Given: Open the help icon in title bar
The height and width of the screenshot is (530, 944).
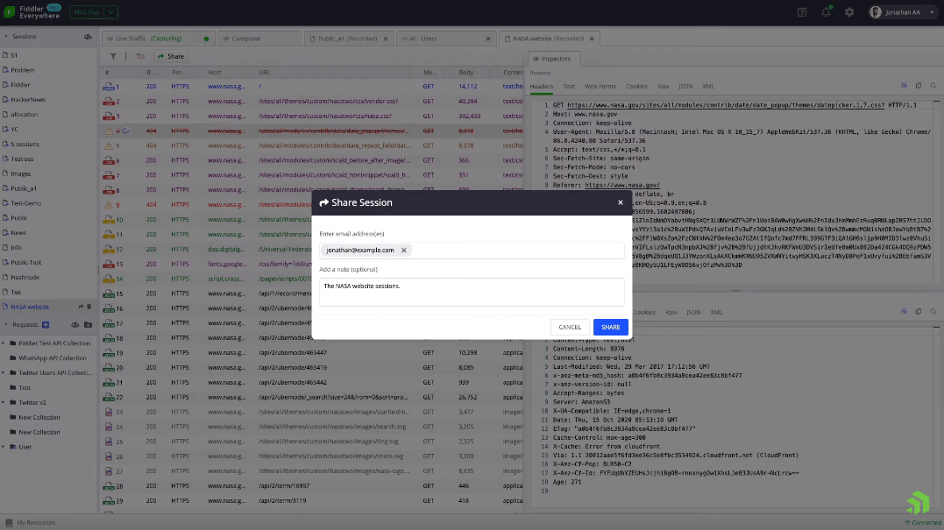Looking at the screenshot, I should point(802,12).
